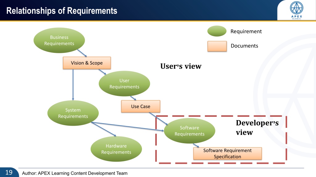Image resolution: width=316 pixels, height=177 pixels.
Task: Click the green Requirement legend ellipse
Action: (217, 31)
